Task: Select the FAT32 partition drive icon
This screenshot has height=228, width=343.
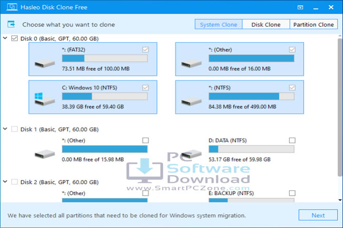Action: pos(45,63)
